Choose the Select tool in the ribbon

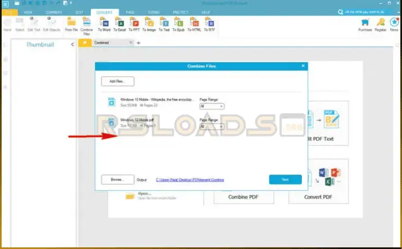pos(20,25)
